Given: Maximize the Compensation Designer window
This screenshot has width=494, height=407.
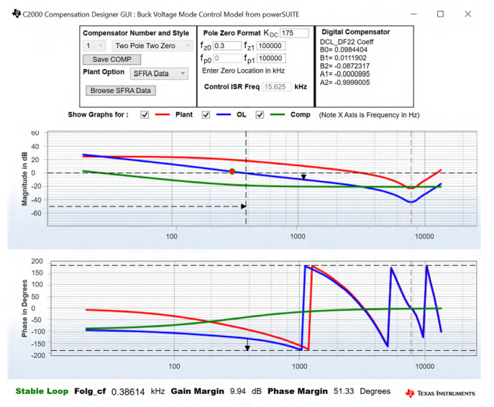Looking at the screenshot, I should coord(441,14).
